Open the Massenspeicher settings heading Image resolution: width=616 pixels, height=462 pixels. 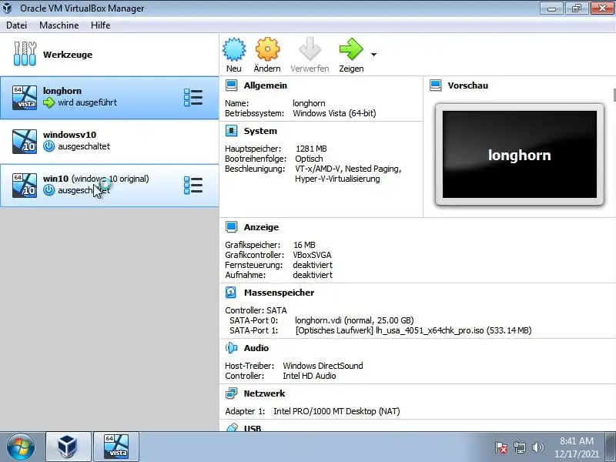coord(279,293)
